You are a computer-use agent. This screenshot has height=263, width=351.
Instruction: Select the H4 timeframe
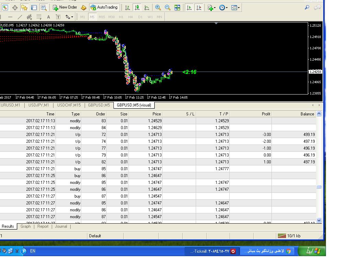131,17
